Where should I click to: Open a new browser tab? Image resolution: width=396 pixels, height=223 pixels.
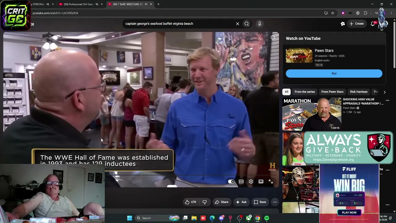(158, 4)
